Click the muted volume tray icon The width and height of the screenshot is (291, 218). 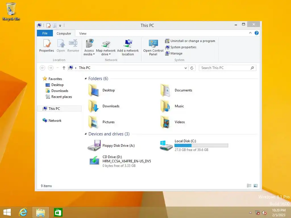(x=264, y=212)
